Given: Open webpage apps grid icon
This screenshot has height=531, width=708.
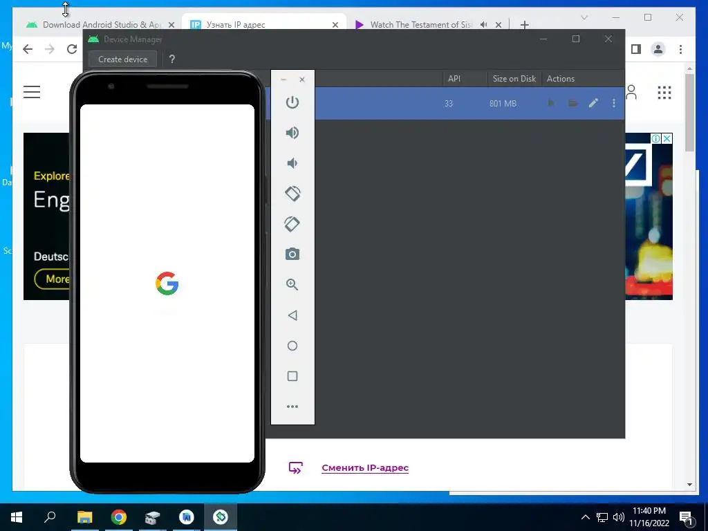Looking at the screenshot, I should [x=664, y=93].
